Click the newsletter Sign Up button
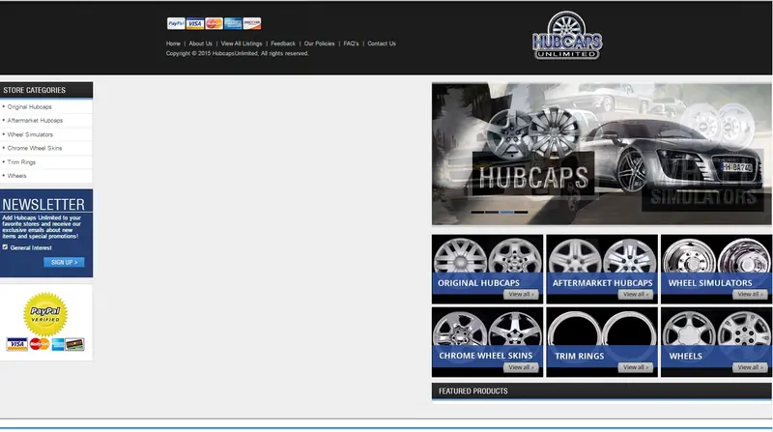This screenshot has width=773, height=432. pos(64,262)
